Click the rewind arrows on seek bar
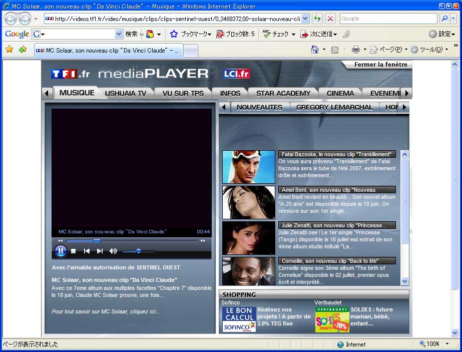The width and height of the screenshot is (462, 352). pos(60,241)
